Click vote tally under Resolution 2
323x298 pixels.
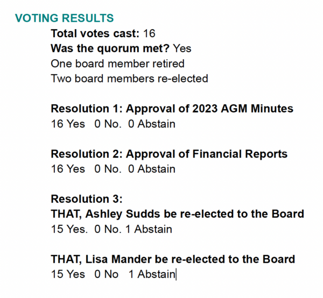(x=113, y=169)
